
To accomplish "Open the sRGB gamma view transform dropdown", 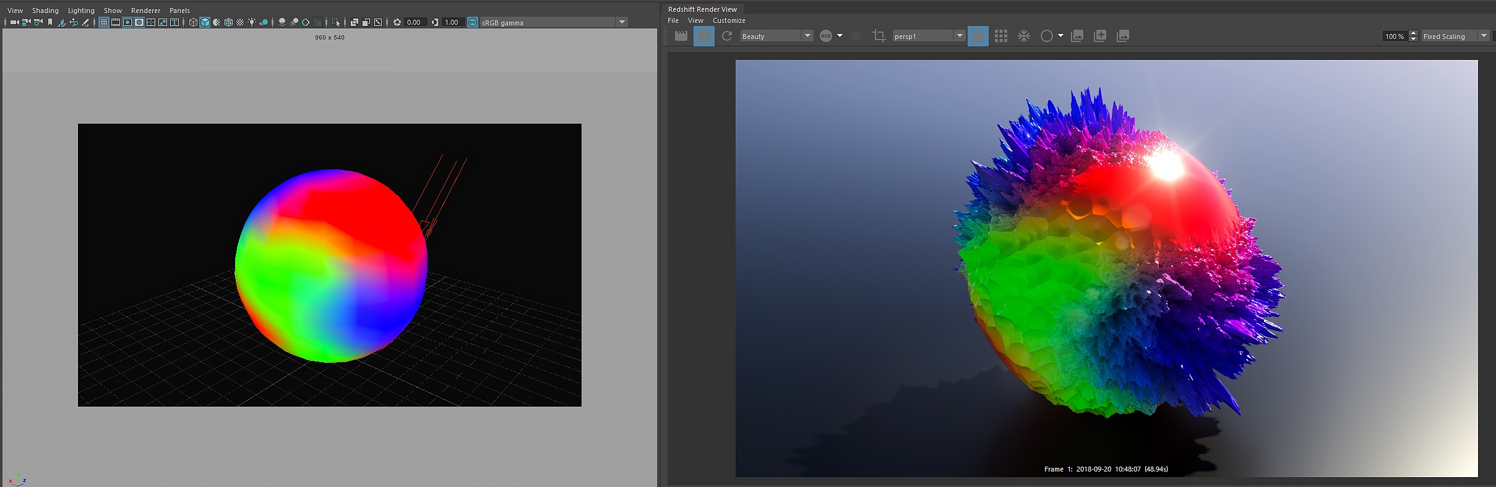I will tap(554, 22).
